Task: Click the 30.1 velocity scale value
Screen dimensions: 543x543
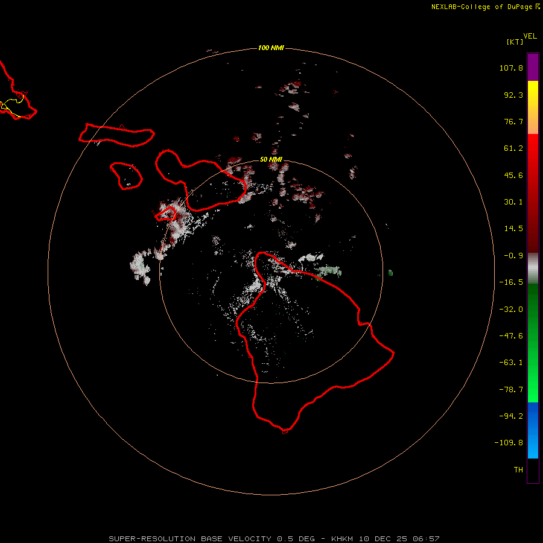Action: (513, 202)
